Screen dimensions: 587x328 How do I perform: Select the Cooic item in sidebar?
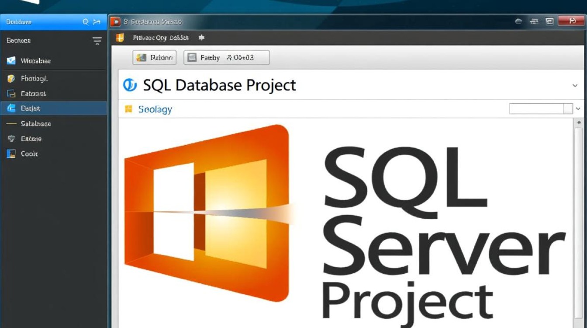tap(29, 154)
